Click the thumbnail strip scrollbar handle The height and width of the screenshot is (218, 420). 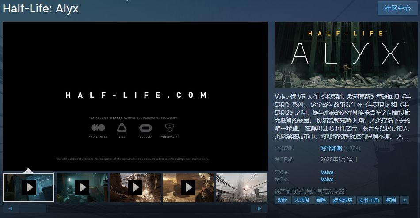[33, 208]
